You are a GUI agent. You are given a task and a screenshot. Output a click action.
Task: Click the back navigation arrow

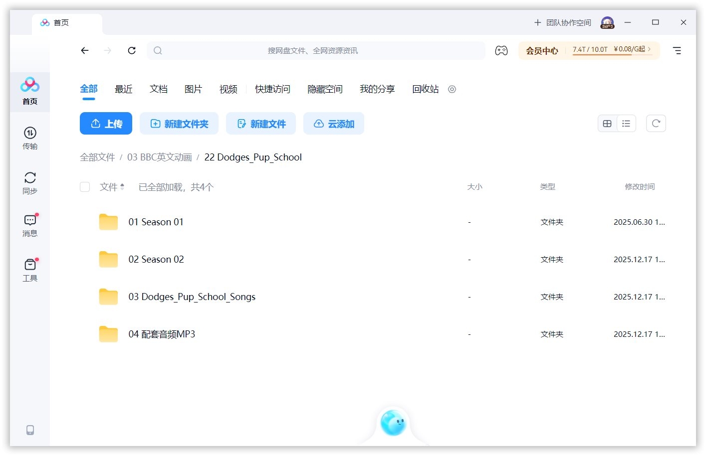tap(85, 50)
